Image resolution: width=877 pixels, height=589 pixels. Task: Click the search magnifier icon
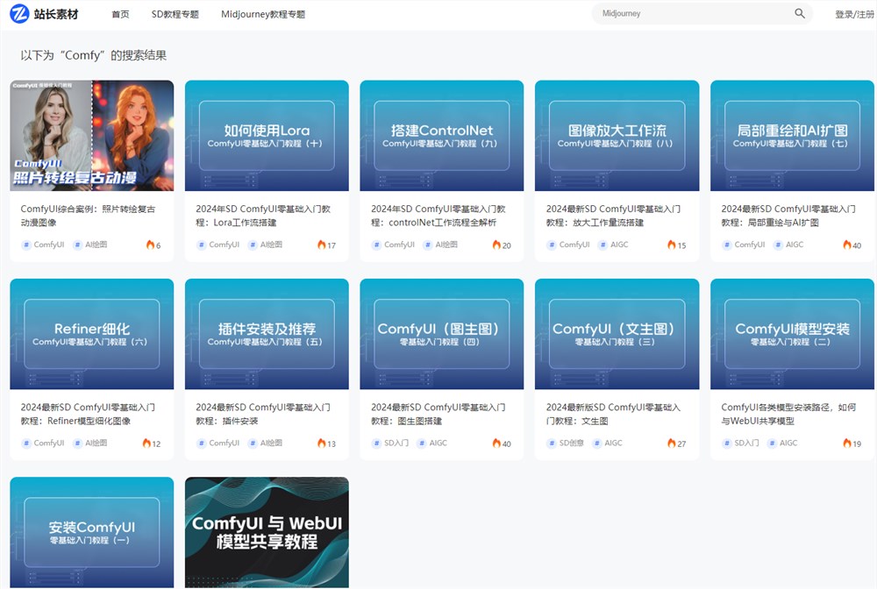(800, 13)
